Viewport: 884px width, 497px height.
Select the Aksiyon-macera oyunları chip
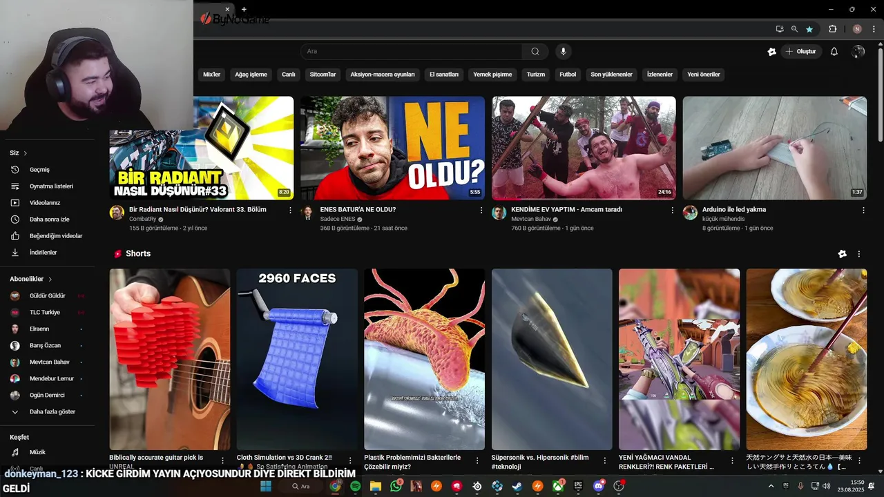pyautogui.click(x=383, y=75)
